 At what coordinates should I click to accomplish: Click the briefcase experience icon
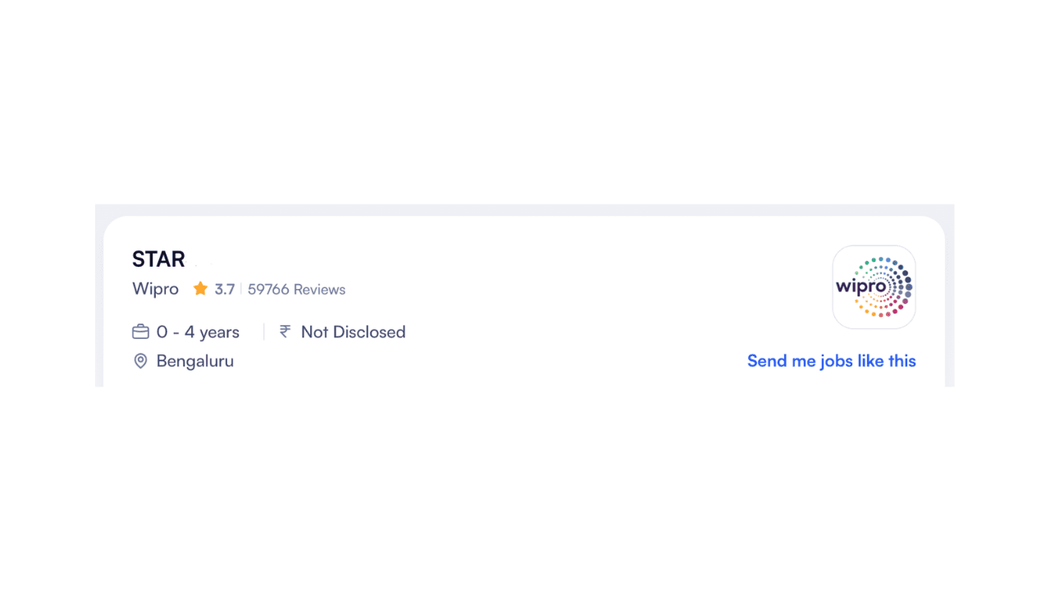pos(140,332)
